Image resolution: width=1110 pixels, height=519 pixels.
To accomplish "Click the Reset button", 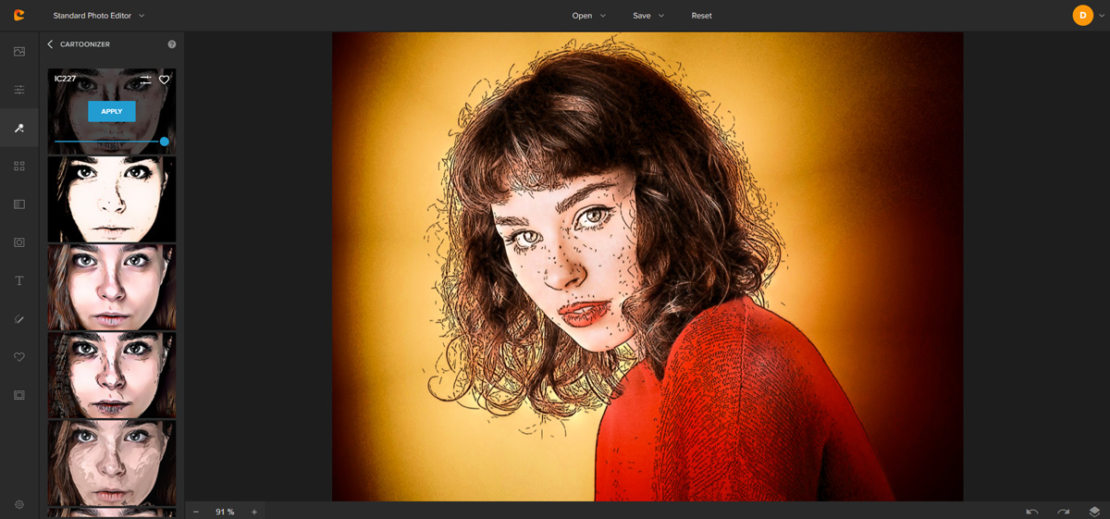I will pyautogui.click(x=702, y=16).
